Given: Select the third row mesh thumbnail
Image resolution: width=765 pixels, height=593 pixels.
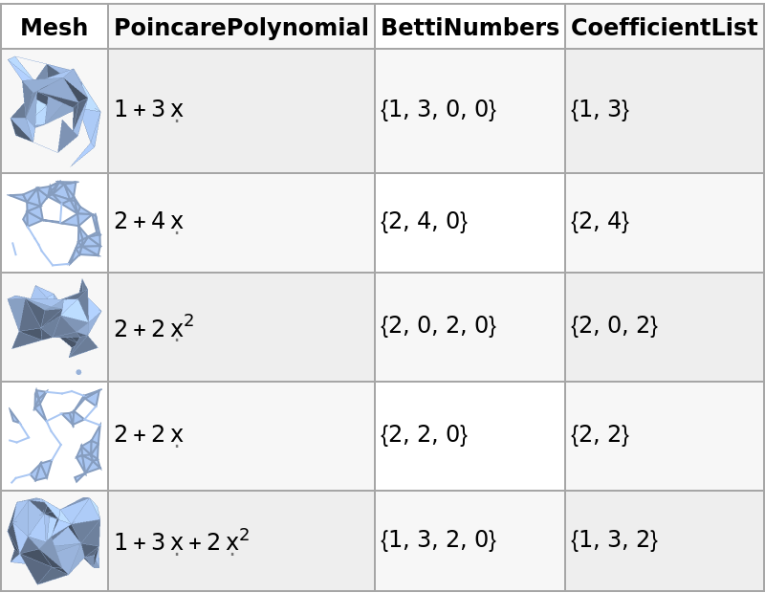Looking at the screenshot, I should tap(55, 327).
